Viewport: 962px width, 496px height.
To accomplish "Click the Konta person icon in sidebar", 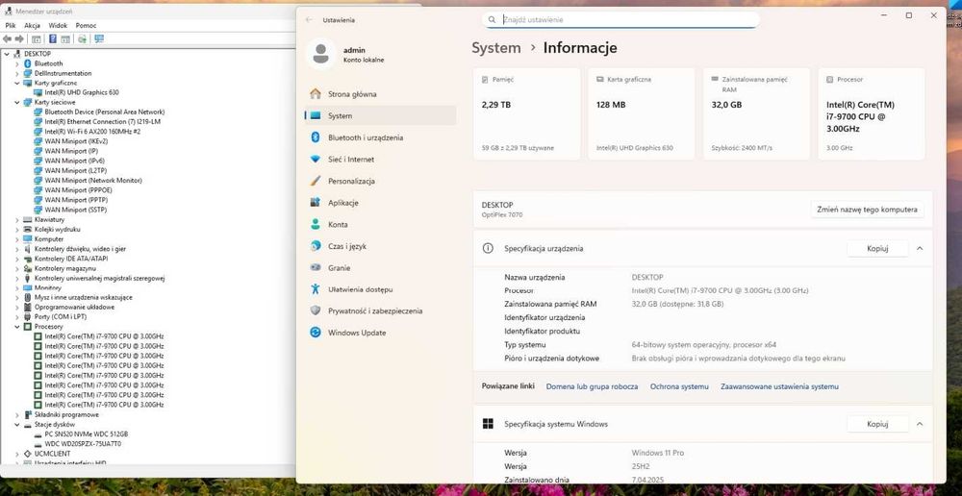I will [316, 224].
